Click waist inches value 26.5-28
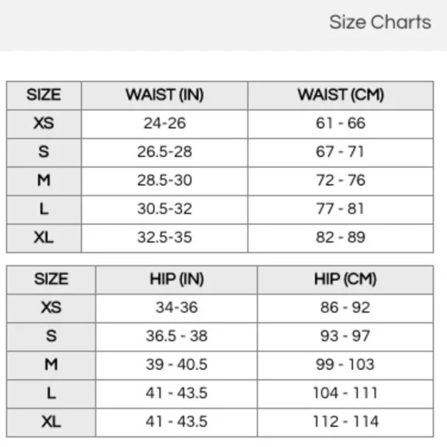Viewport: 447px width, 447px height. [164, 152]
